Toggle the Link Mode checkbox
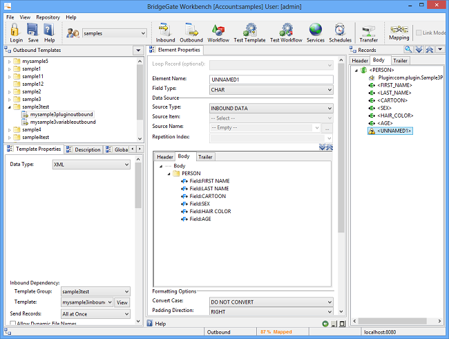 (419, 33)
